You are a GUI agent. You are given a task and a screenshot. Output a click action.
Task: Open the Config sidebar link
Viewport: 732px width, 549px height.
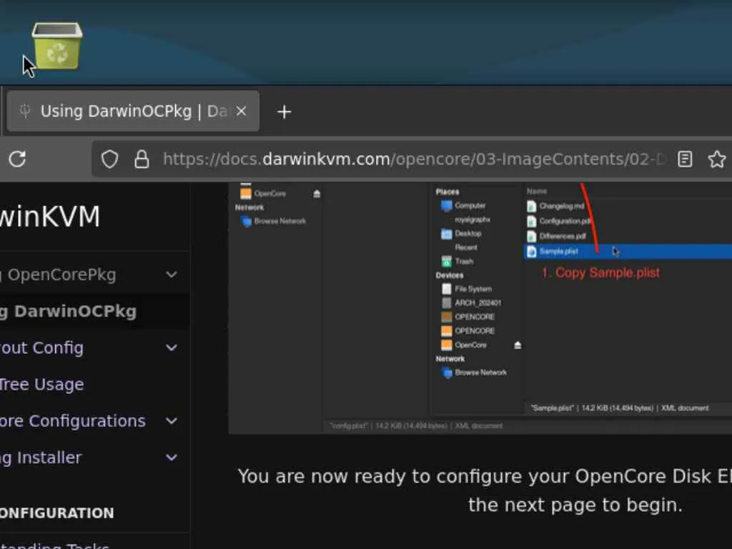click(x=42, y=348)
